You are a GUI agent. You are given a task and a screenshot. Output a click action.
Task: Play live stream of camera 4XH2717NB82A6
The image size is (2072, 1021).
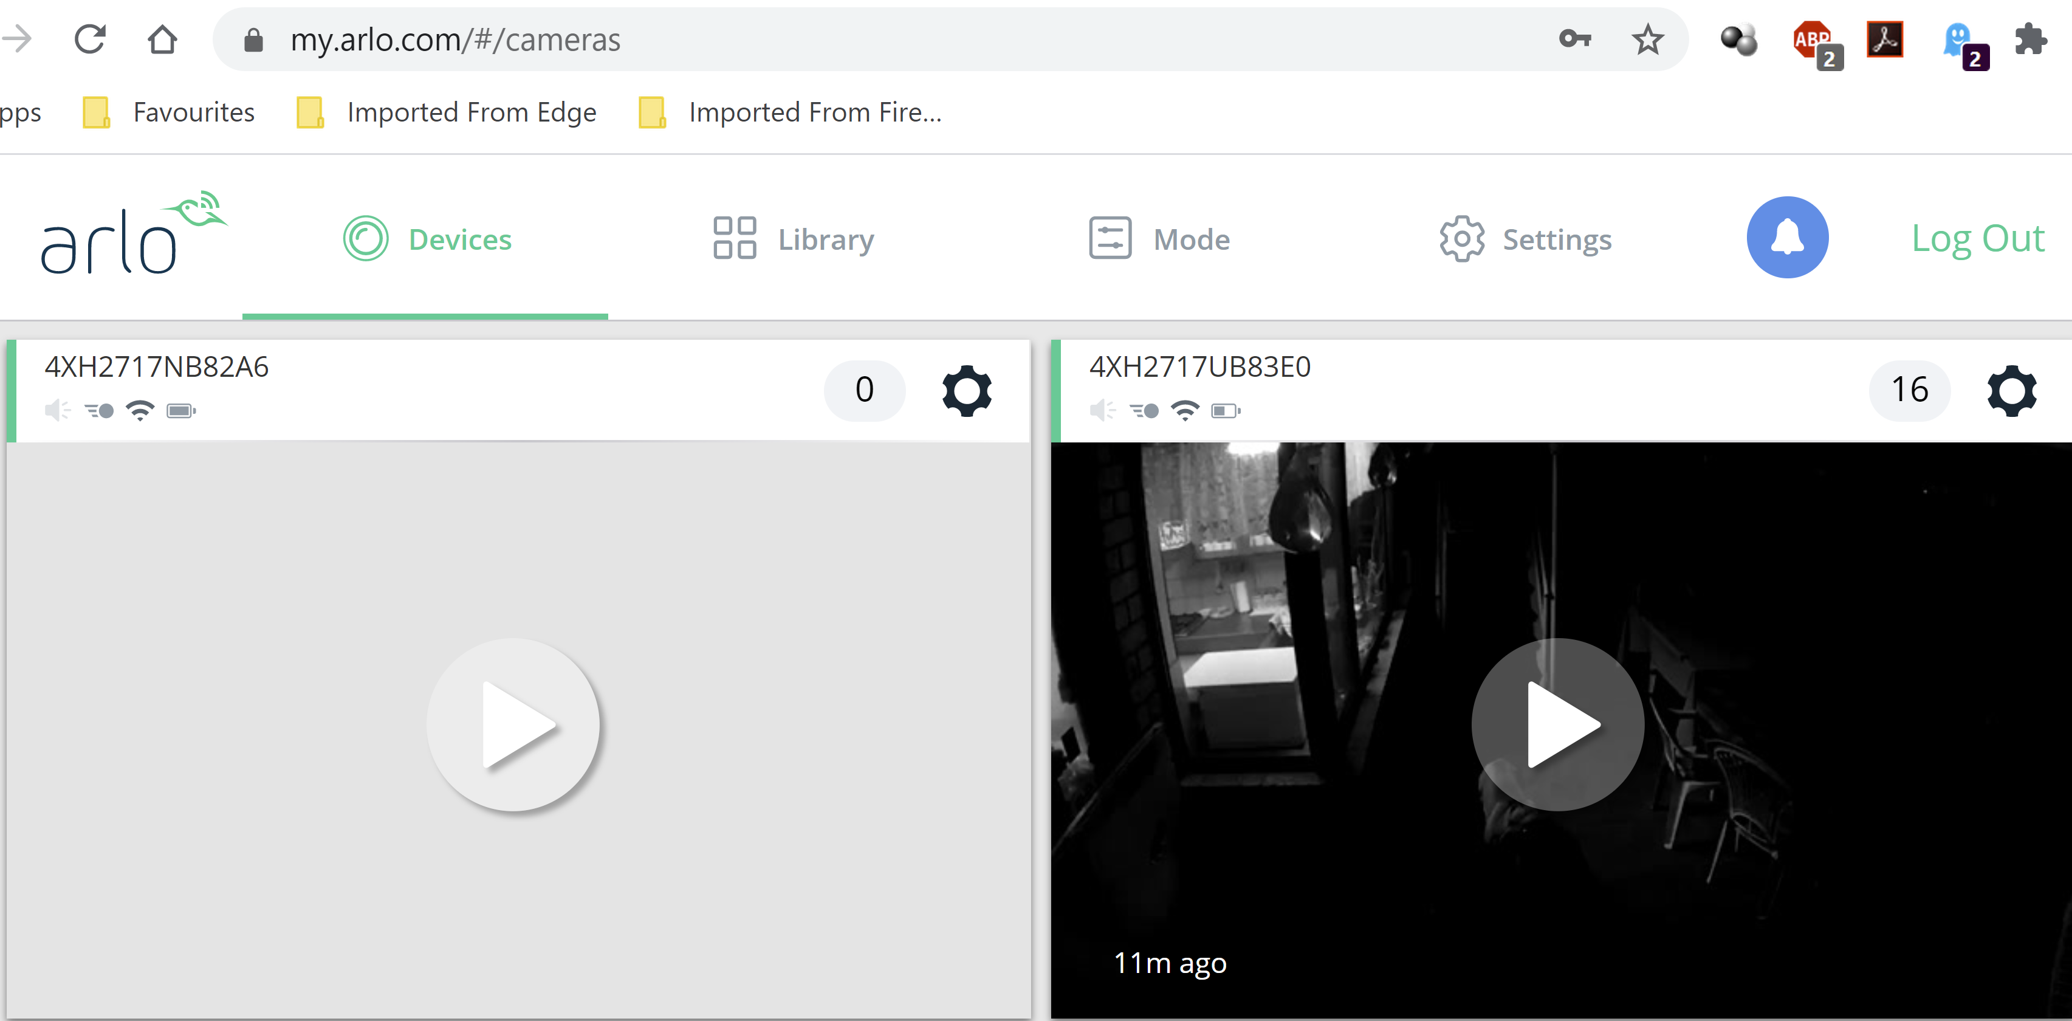tap(513, 725)
